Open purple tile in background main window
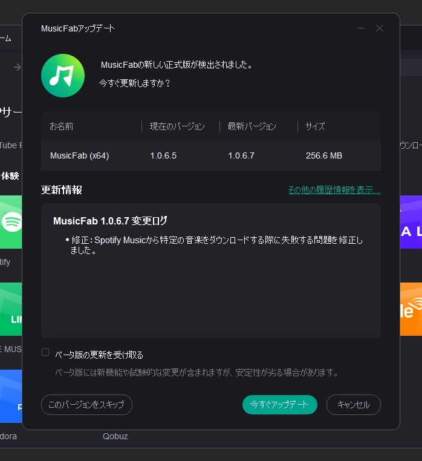The image size is (422, 461). pos(411,222)
